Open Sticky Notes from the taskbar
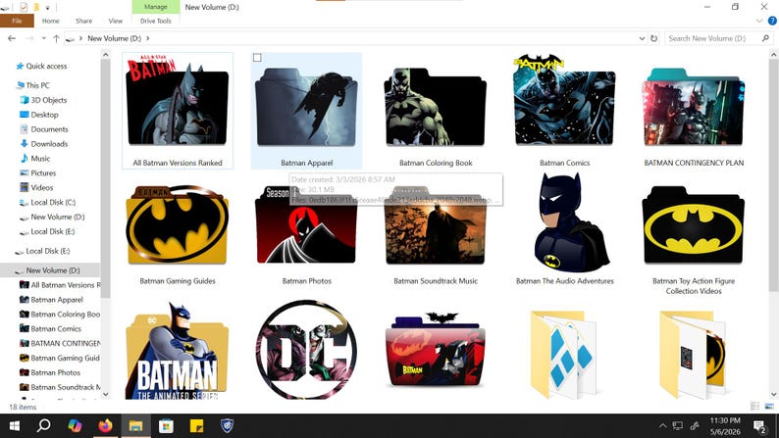The width and height of the screenshot is (779, 438). (x=197, y=425)
